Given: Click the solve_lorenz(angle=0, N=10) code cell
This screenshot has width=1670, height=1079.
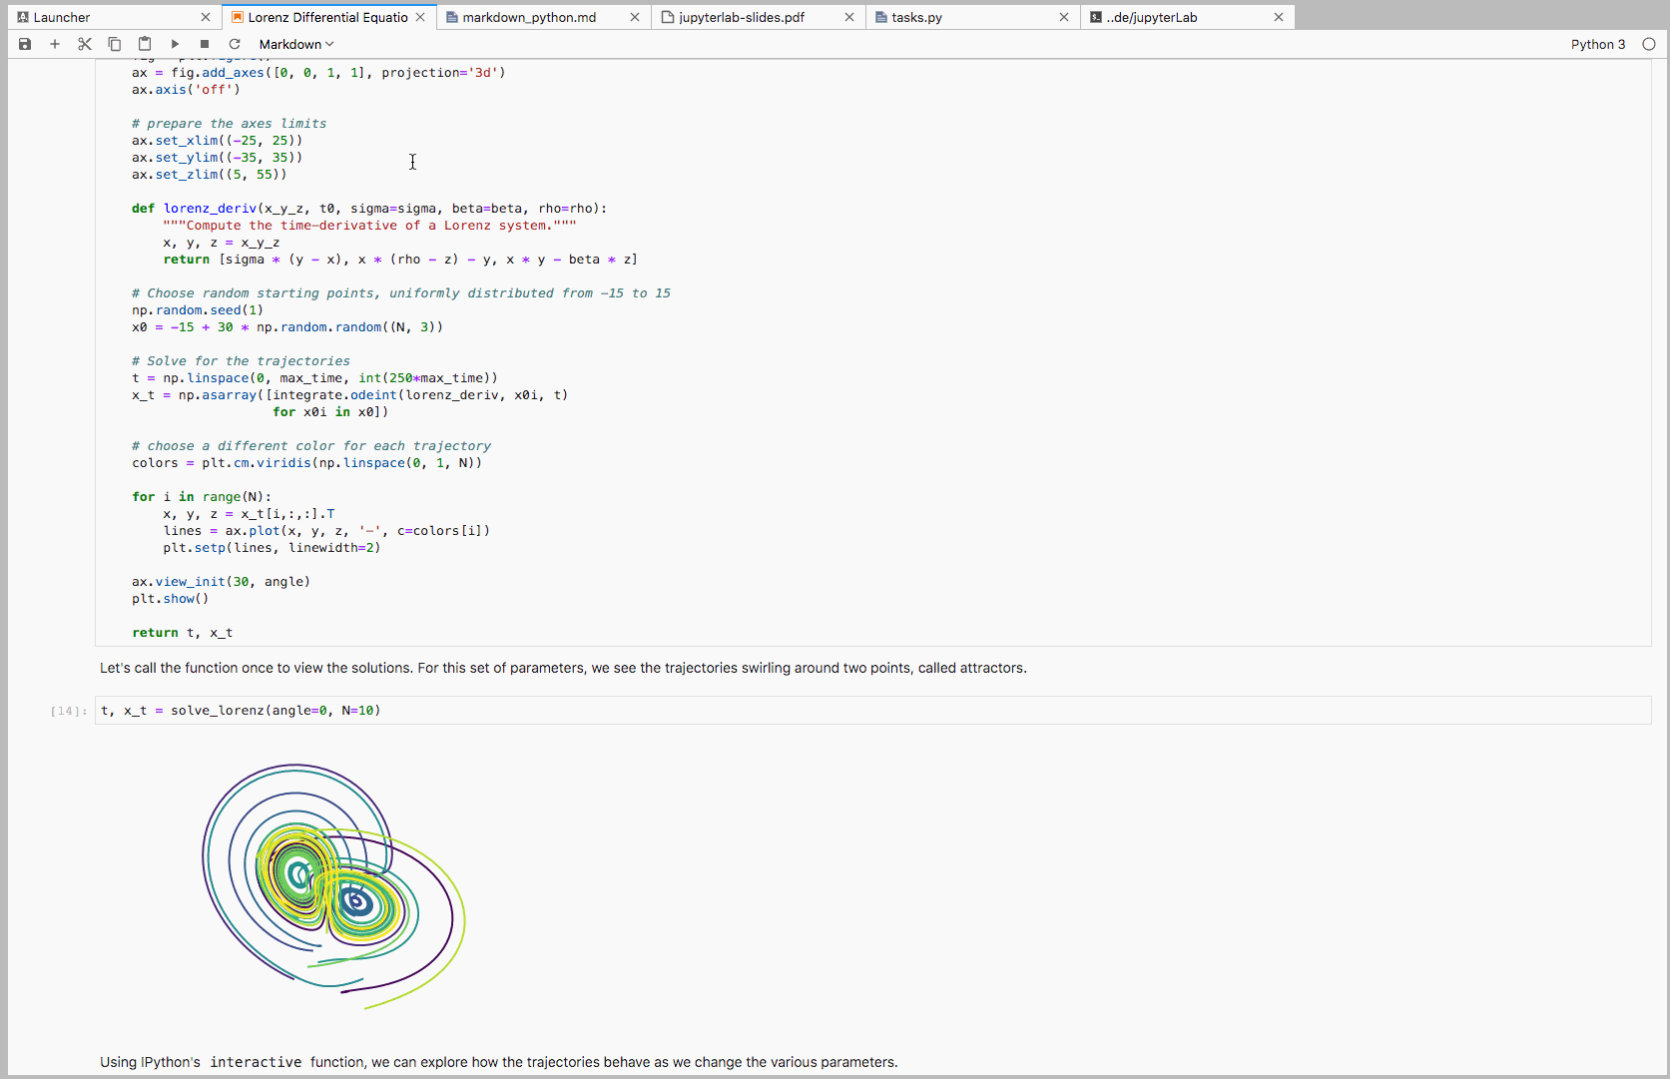Looking at the screenshot, I should [872, 711].
